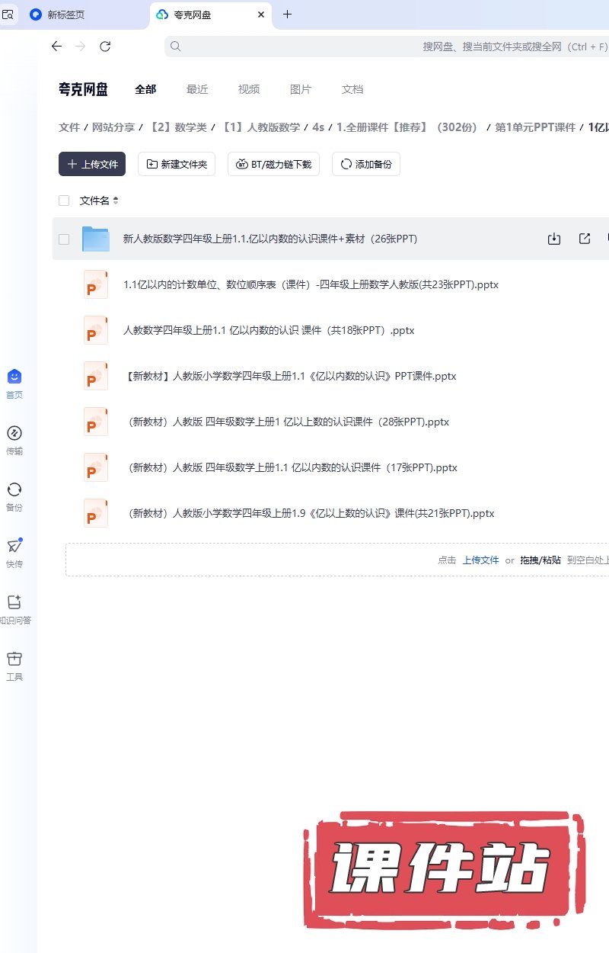Click the 上传文件 link in the drop zone
Screen dimensions: 609x953
click(480, 560)
